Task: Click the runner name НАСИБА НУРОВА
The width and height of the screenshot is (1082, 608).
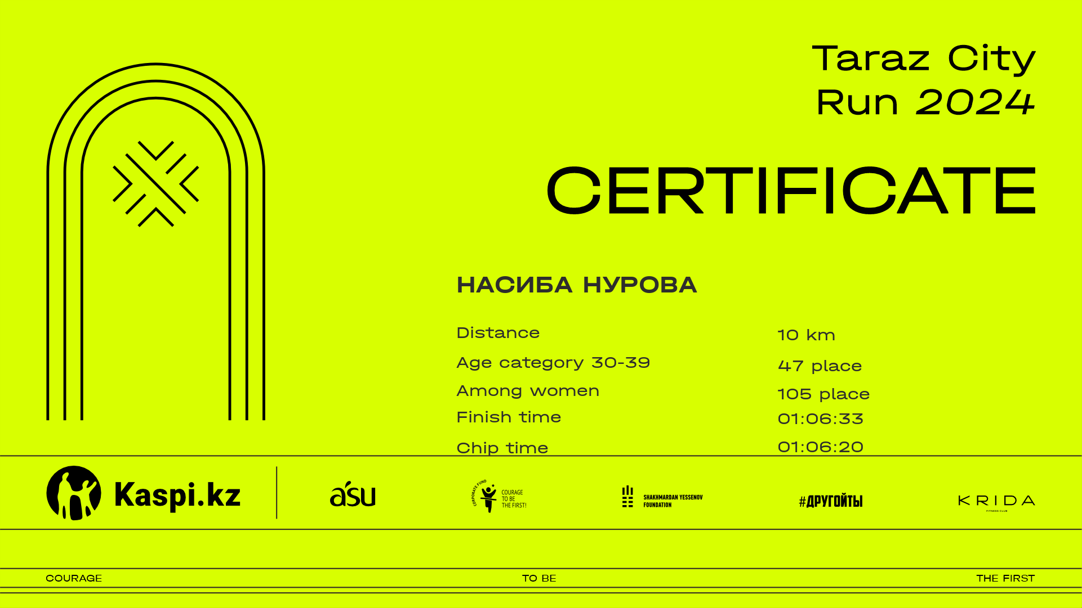Action: coord(577,285)
